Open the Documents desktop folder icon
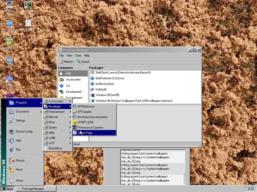 coord(9,25)
